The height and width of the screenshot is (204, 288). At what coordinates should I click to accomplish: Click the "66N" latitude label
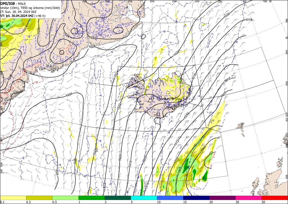(x=287, y=52)
